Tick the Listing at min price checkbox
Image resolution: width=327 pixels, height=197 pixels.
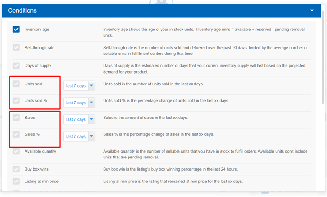[16, 181]
